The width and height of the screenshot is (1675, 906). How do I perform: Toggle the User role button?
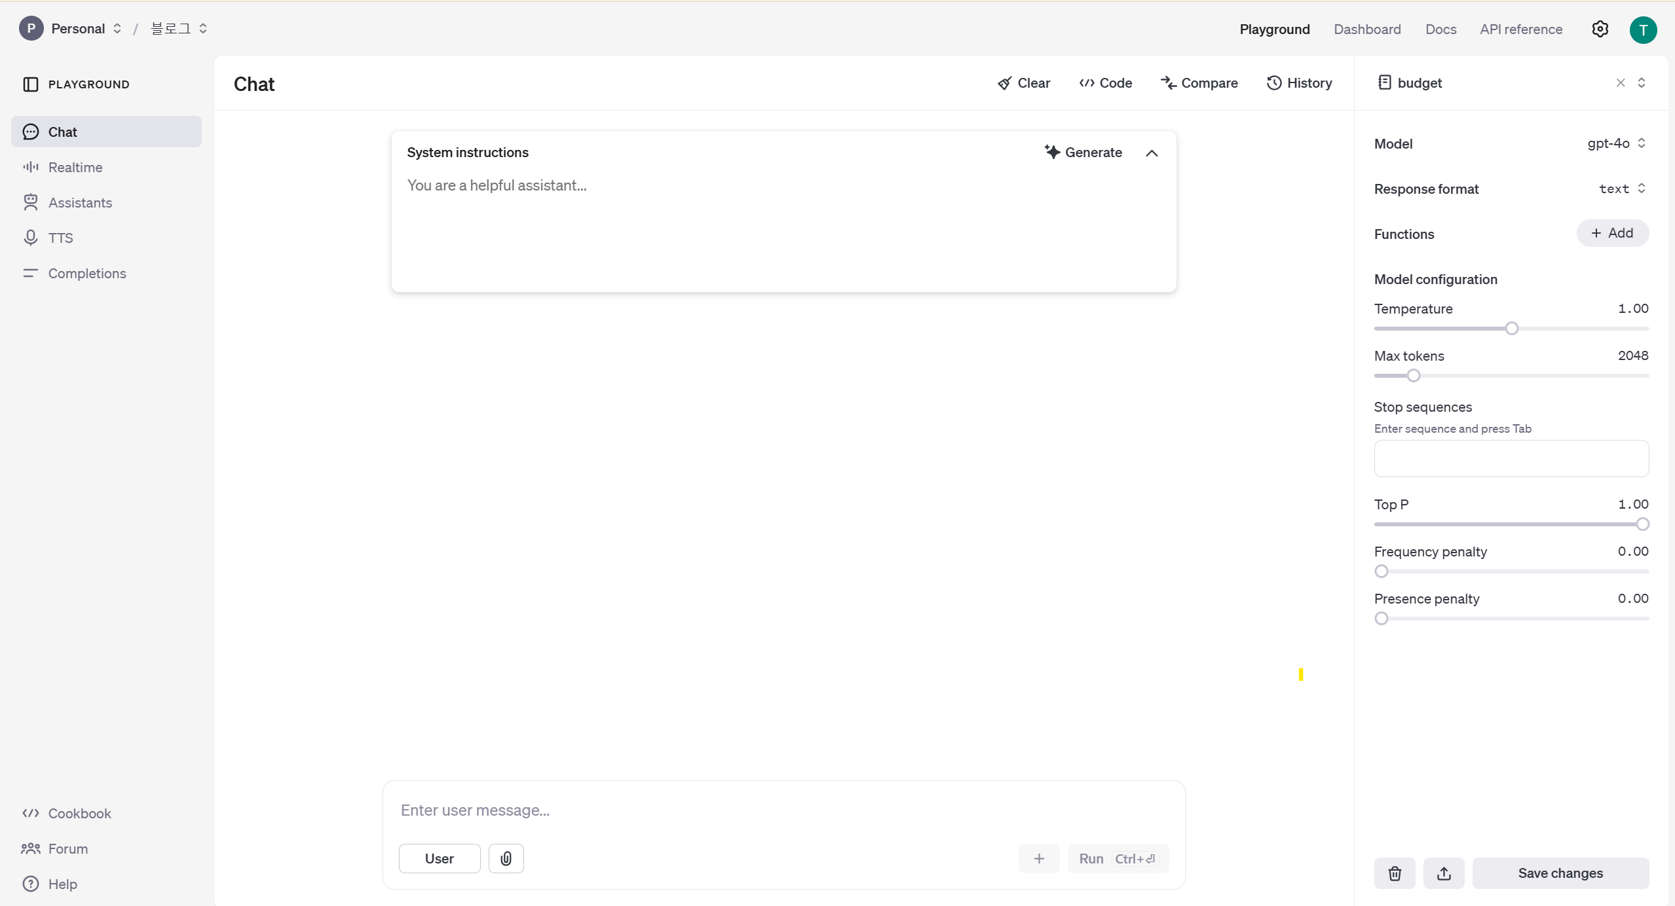pyautogui.click(x=439, y=858)
